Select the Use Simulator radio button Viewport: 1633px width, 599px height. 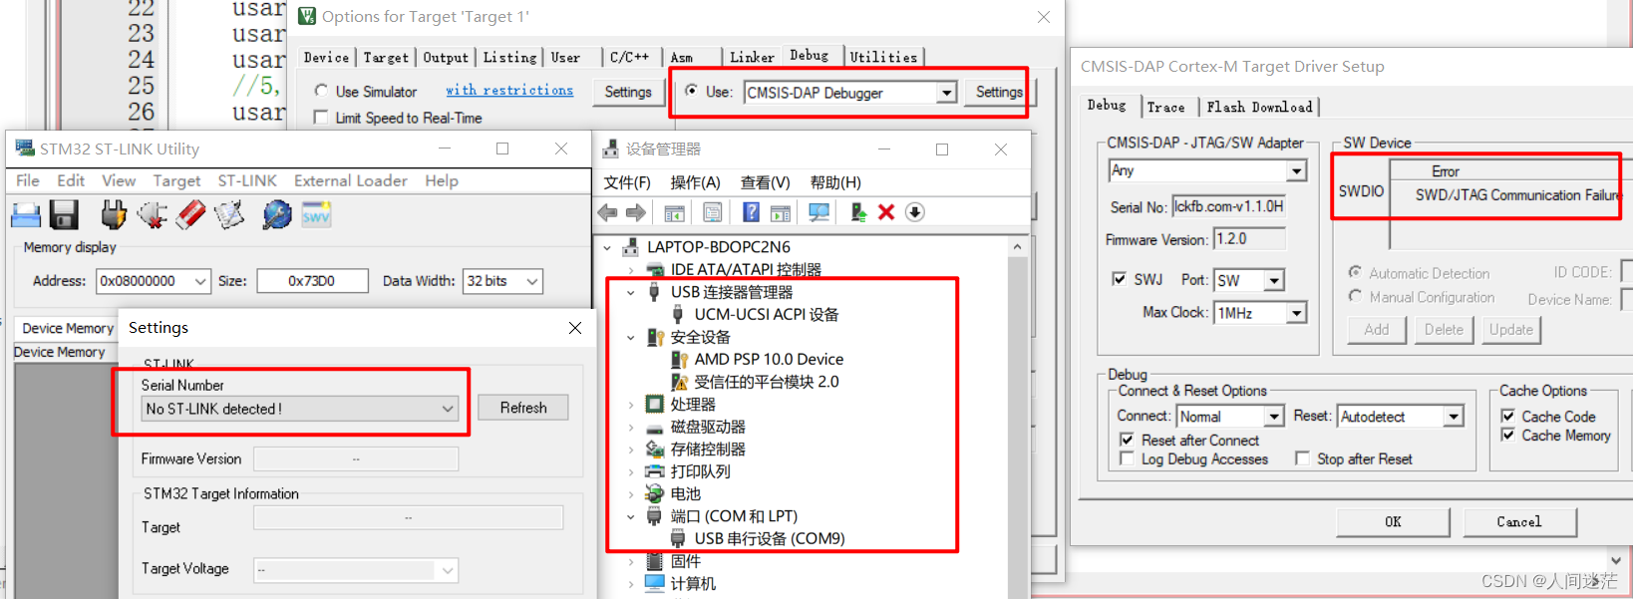tap(321, 91)
